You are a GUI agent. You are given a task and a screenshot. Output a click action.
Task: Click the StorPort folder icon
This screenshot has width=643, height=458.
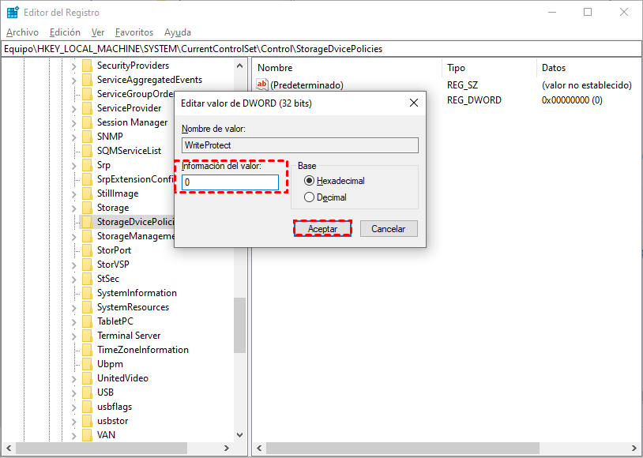click(87, 250)
